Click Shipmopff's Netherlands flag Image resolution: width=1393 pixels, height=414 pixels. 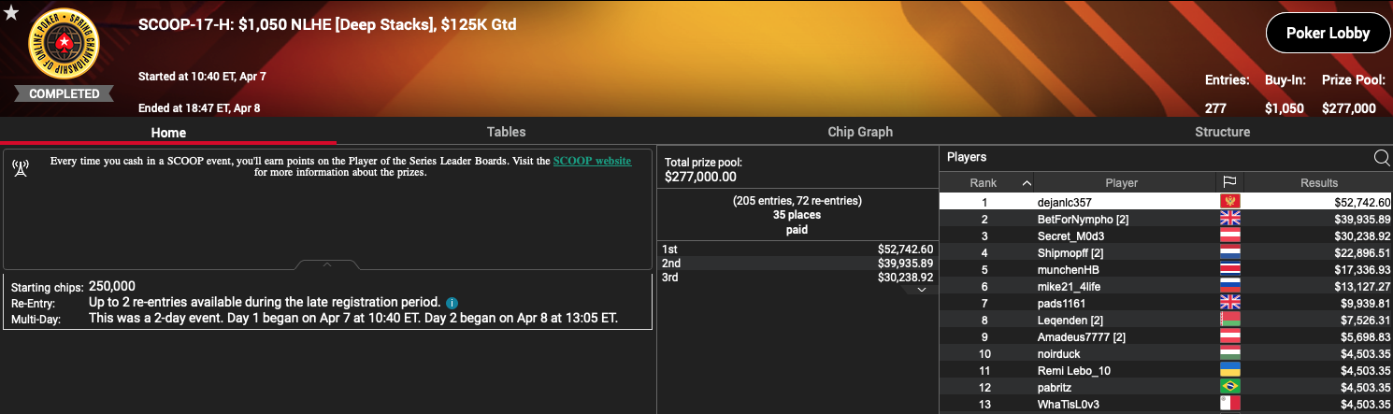pos(1229,252)
